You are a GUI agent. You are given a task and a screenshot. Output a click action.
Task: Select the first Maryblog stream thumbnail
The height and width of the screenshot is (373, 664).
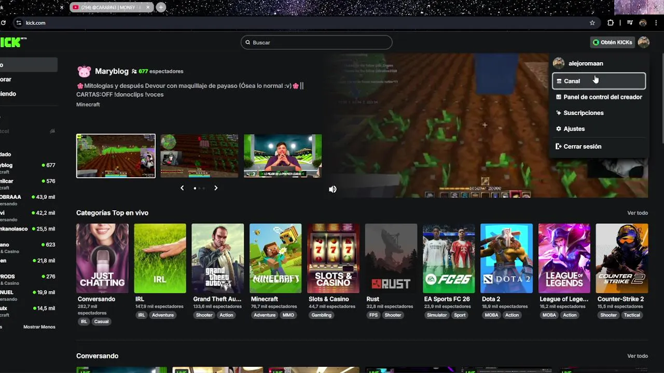click(116, 156)
